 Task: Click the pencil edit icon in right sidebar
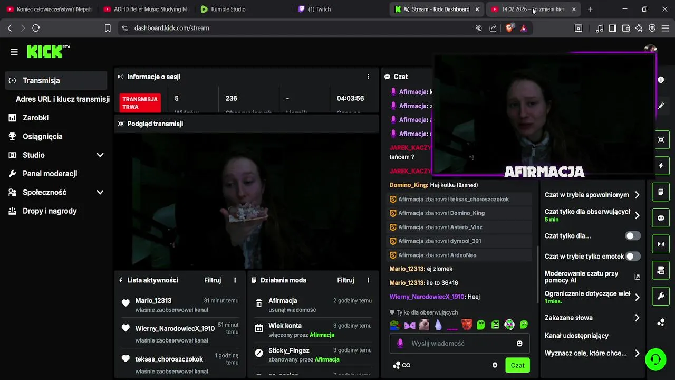[x=661, y=106]
